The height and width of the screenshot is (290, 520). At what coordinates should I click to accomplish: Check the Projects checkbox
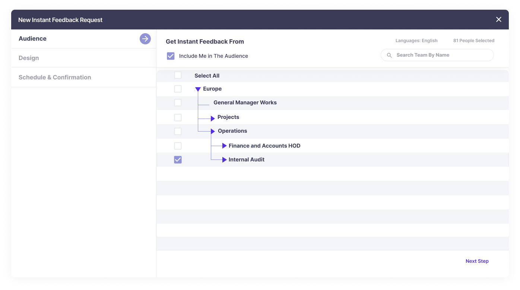[x=178, y=117]
